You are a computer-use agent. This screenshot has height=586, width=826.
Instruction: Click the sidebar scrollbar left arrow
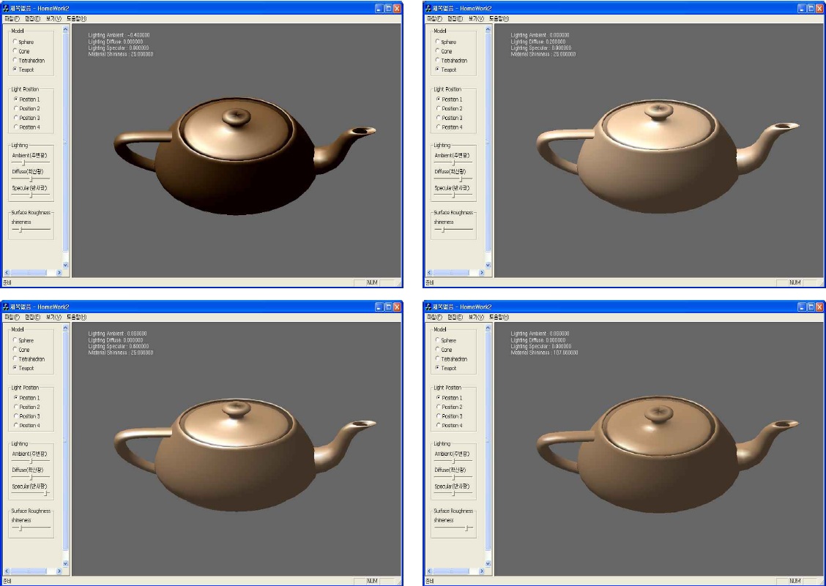pos(7,272)
